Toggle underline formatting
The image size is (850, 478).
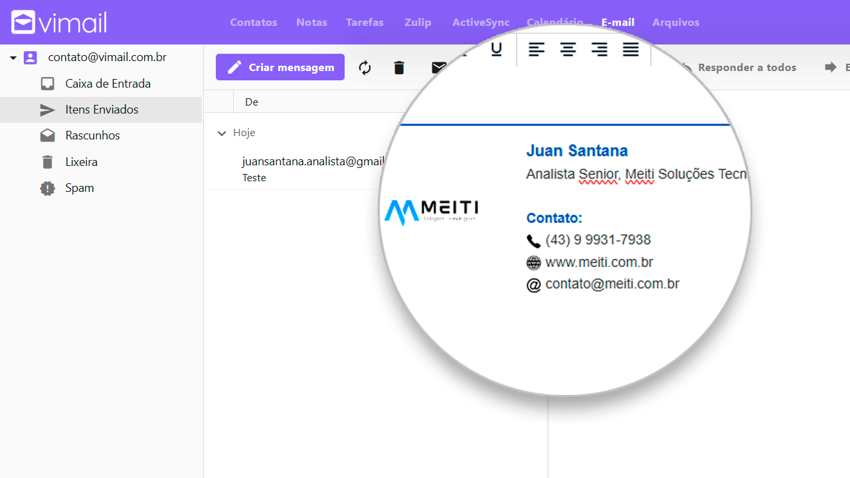496,49
